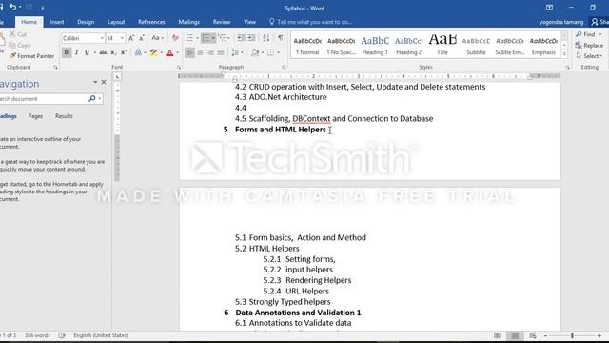The image size is (609, 343).
Task: Open the Navigation pane options dropdown
Action: (x=95, y=82)
